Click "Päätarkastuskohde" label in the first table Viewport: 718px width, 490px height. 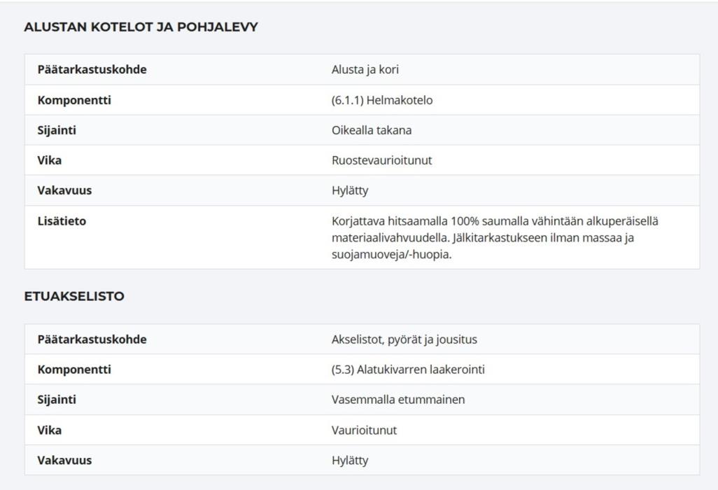pyautogui.click(x=92, y=69)
